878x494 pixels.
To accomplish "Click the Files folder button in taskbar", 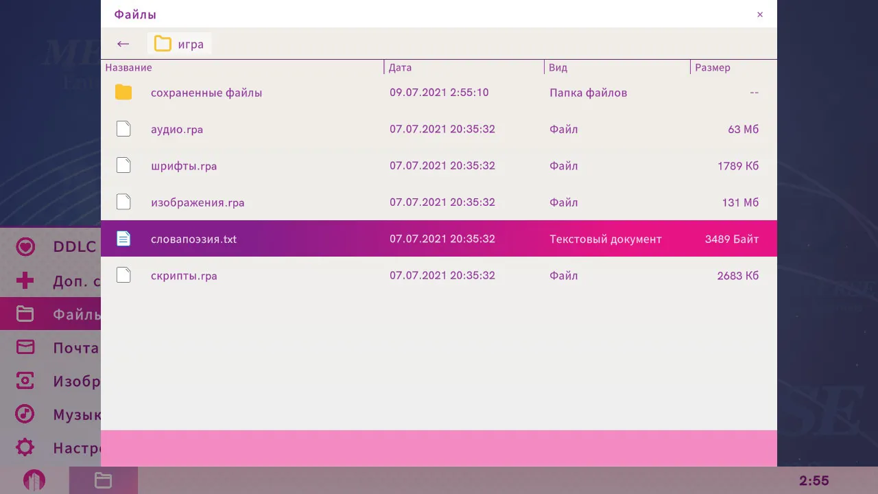I will coord(103,480).
